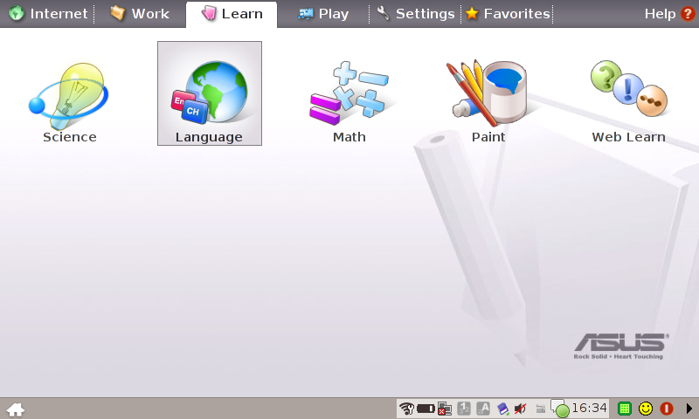
Task: Toggle the Num Lock '12' indicator
Action: pos(464,409)
